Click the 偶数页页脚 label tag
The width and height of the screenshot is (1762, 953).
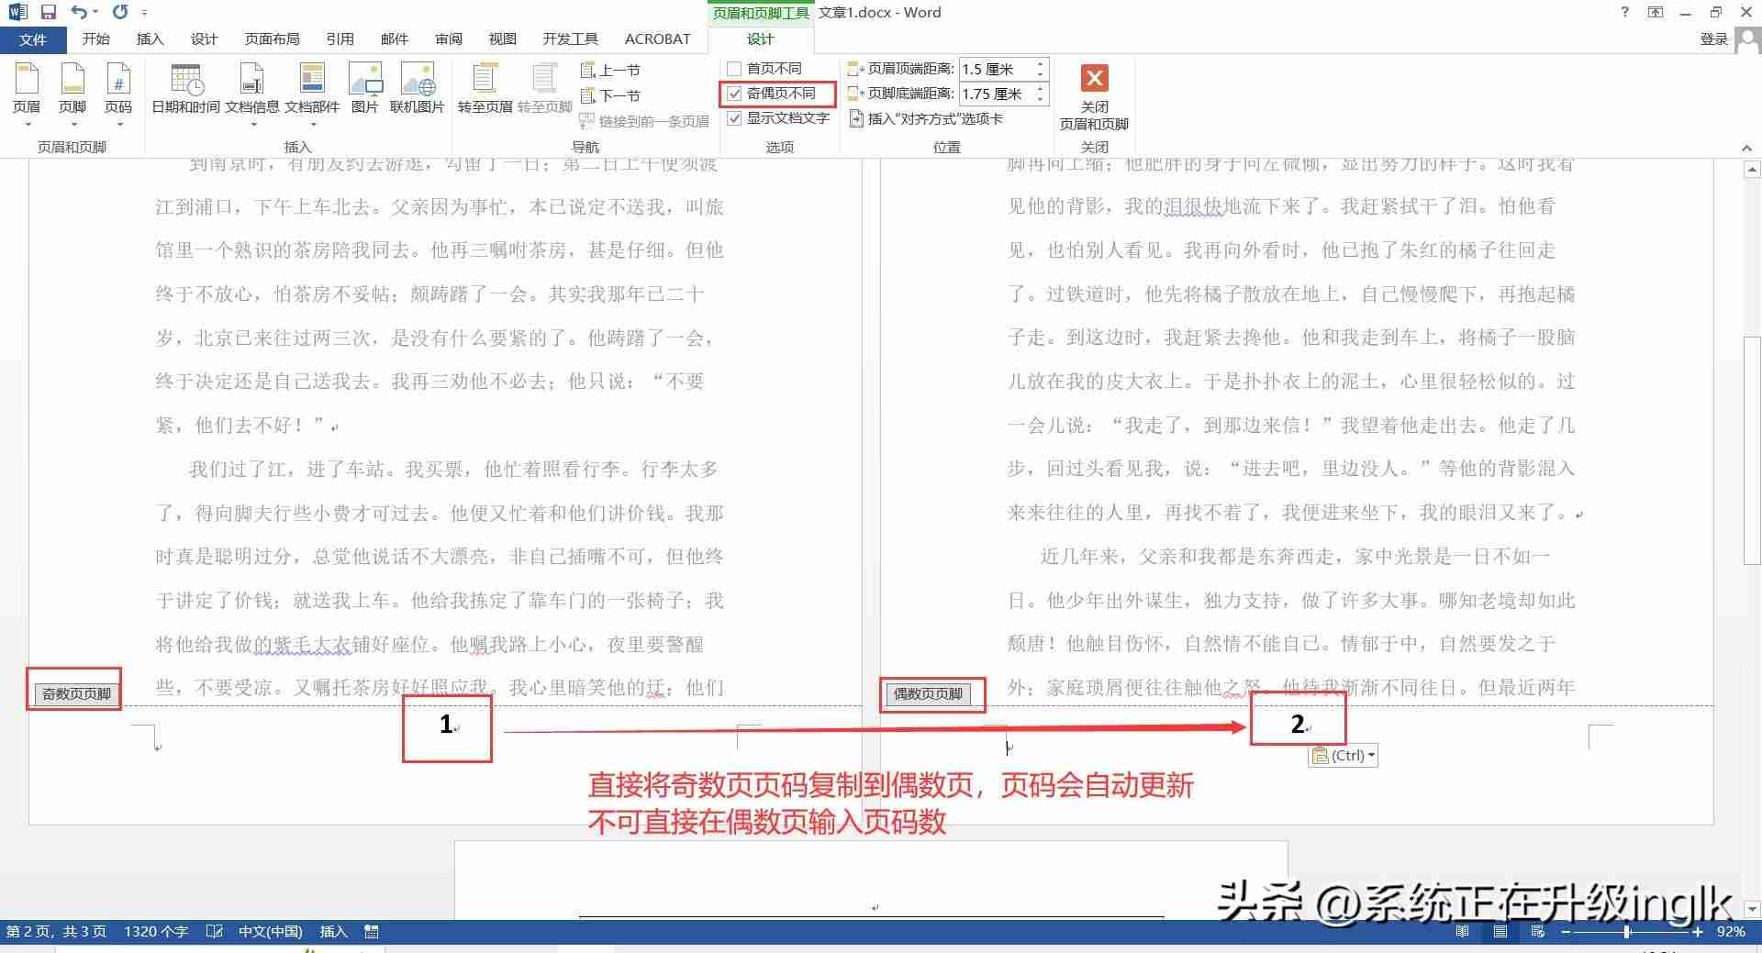[x=928, y=694]
